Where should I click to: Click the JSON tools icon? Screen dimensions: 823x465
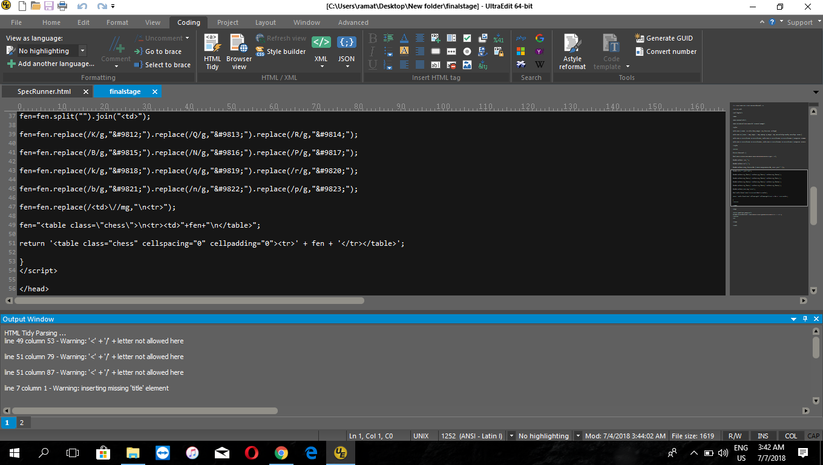pos(346,42)
